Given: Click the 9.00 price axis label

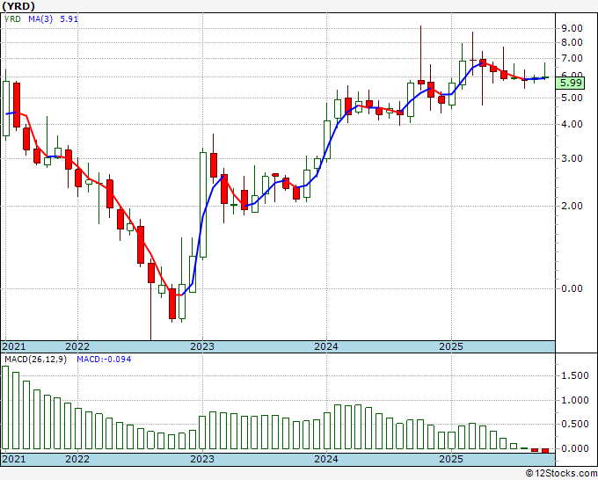Looking at the screenshot, I should [572, 28].
